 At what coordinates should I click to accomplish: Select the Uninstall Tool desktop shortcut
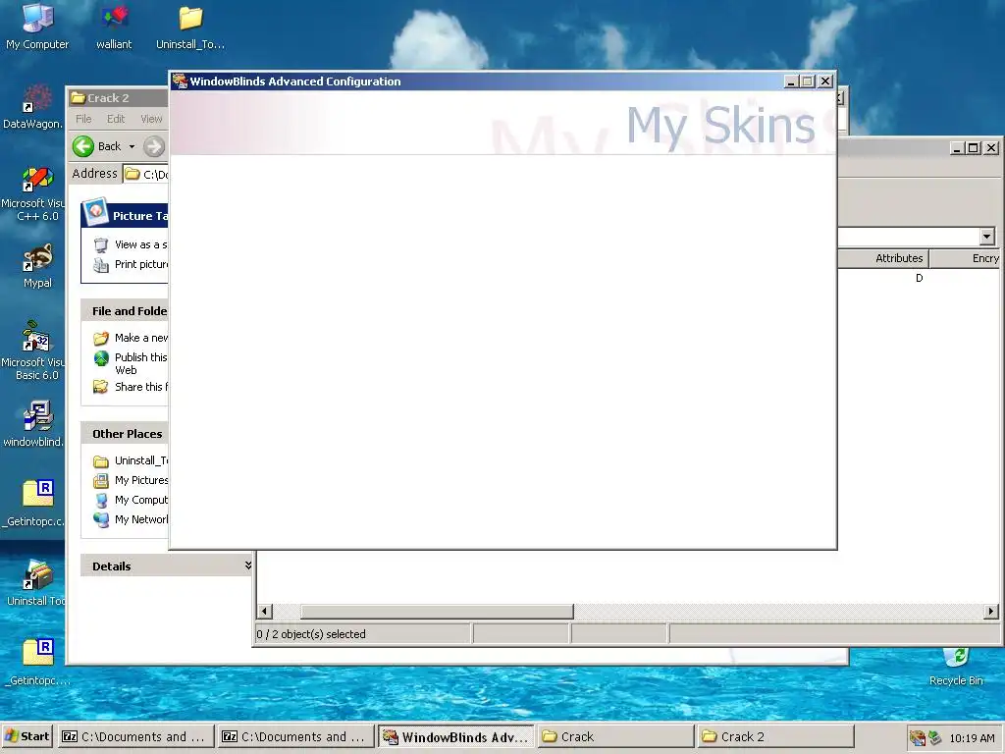coord(36,582)
